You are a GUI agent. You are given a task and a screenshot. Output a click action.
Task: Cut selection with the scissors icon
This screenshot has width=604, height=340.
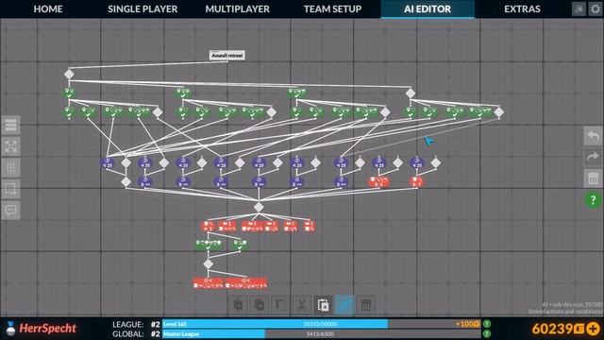302,305
